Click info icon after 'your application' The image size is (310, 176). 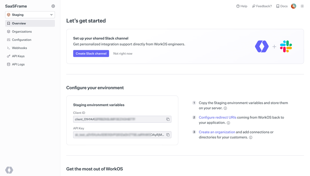pyautogui.click(x=228, y=123)
